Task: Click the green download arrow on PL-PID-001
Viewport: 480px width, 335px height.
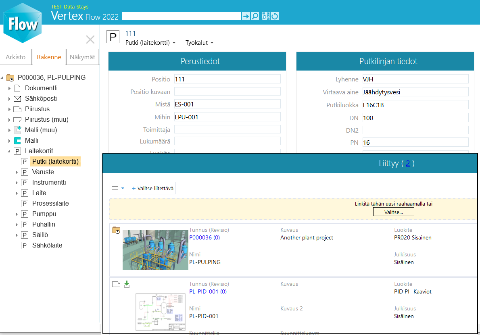Action: [127, 285]
